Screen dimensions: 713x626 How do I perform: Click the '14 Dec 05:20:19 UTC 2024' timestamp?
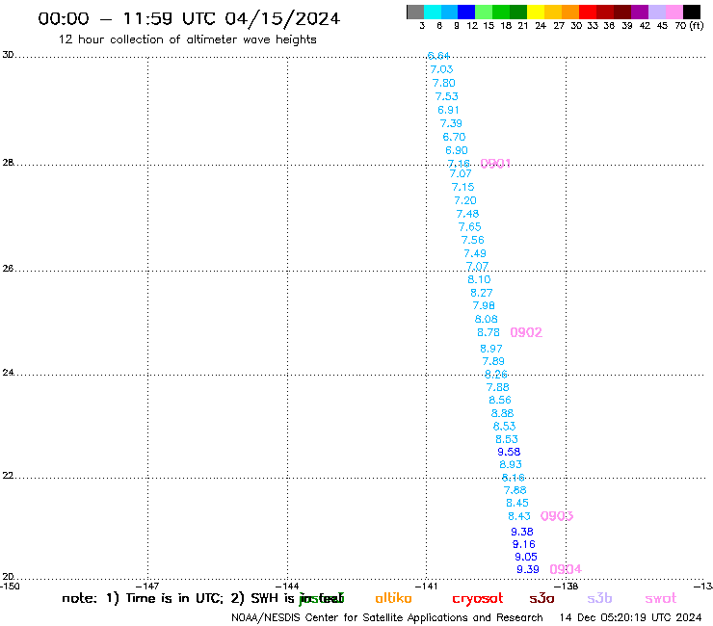pos(631,618)
